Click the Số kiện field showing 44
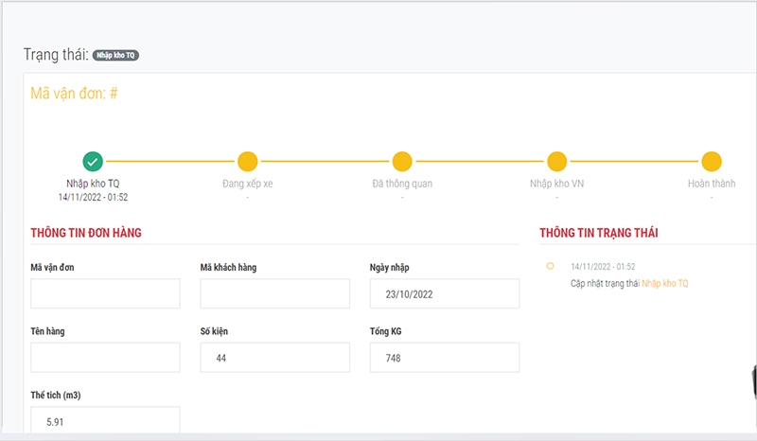The width and height of the screenshot is (757, 441). click(275, 358)
